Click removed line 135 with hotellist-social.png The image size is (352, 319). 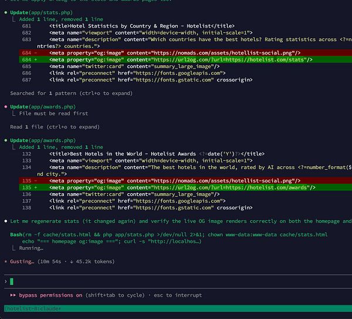tap(185, 180)
